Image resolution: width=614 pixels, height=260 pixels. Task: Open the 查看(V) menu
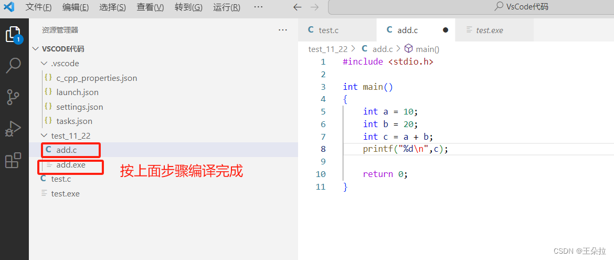151,7
